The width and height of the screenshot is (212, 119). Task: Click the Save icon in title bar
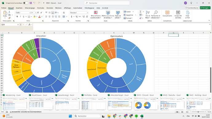pos(31,3)
